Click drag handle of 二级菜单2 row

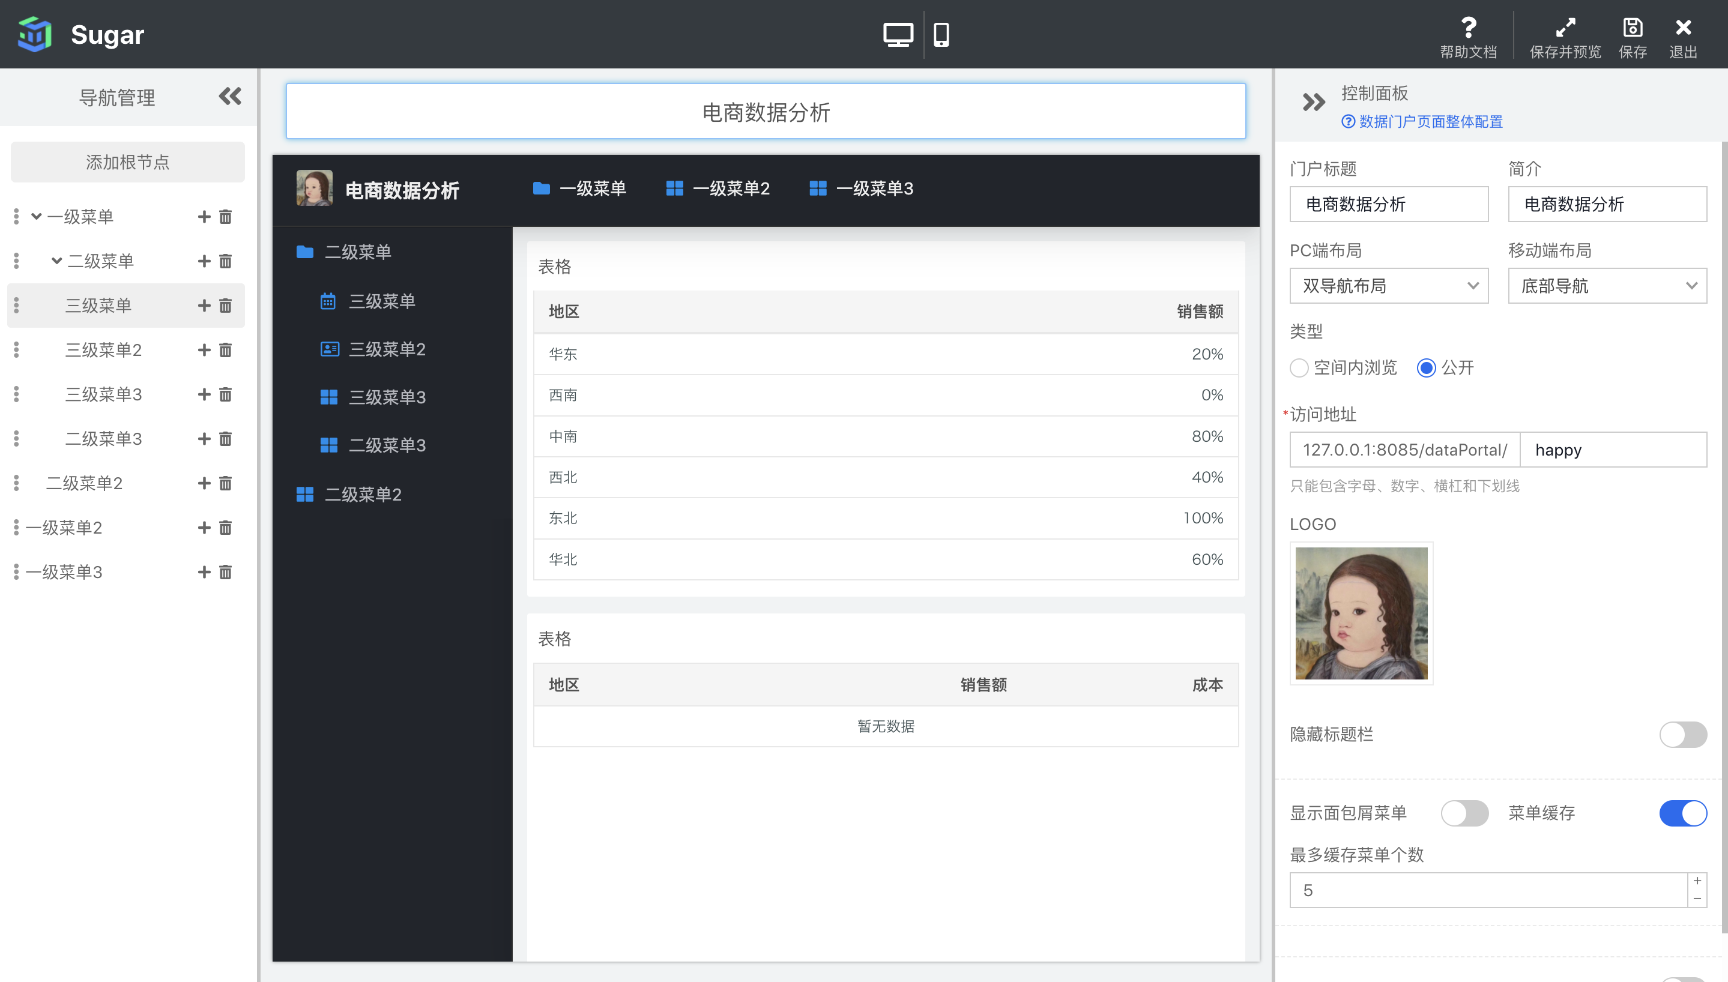(16, 484)
